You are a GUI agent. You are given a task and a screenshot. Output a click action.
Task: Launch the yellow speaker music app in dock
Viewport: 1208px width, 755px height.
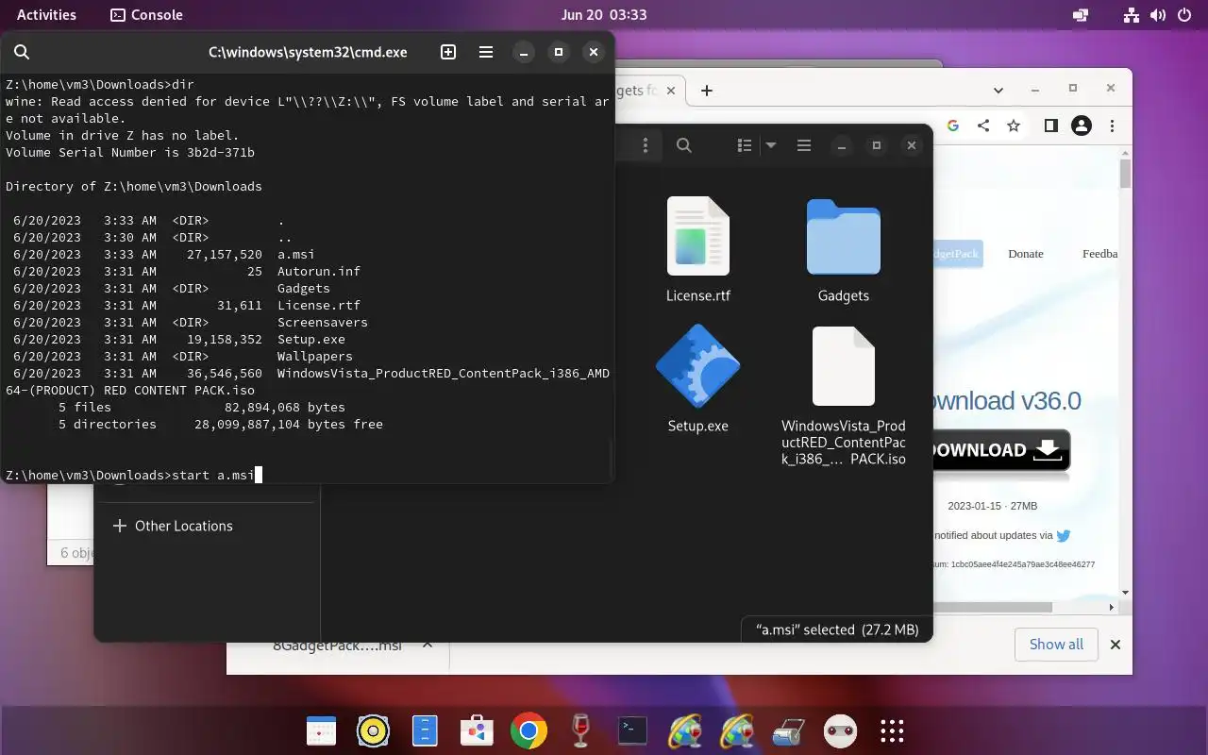(x=374, y=730)
